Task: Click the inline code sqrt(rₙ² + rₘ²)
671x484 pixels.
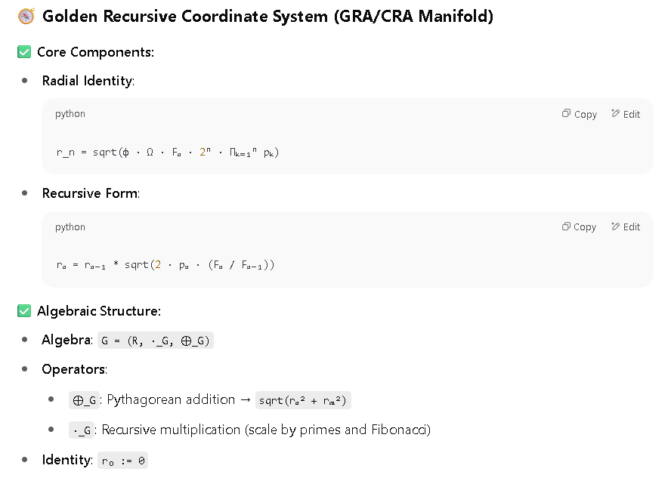Action: coord(303,400)
